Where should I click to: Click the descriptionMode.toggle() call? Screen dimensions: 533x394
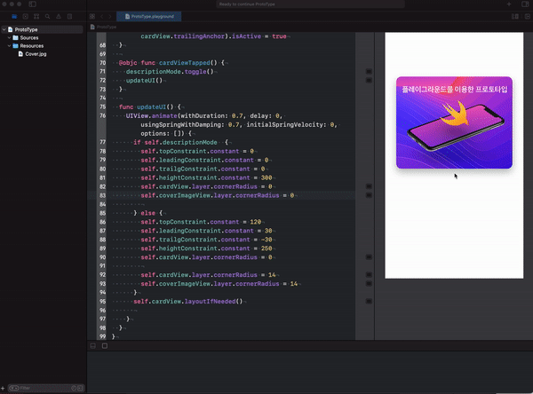[170, 72]
